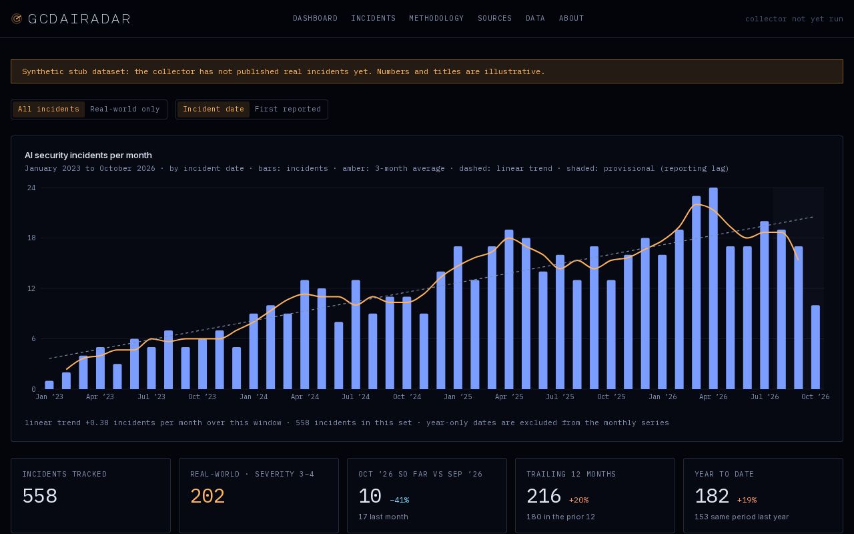Click the Incidents Tracked card value 558
The width and height of the screenshot is (854, 534).
[x=40, y=497]
